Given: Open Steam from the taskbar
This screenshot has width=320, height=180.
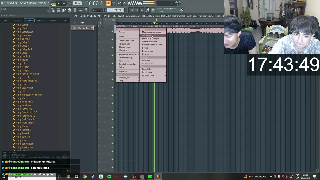Looking at the screenshot, I should (93, 177).
